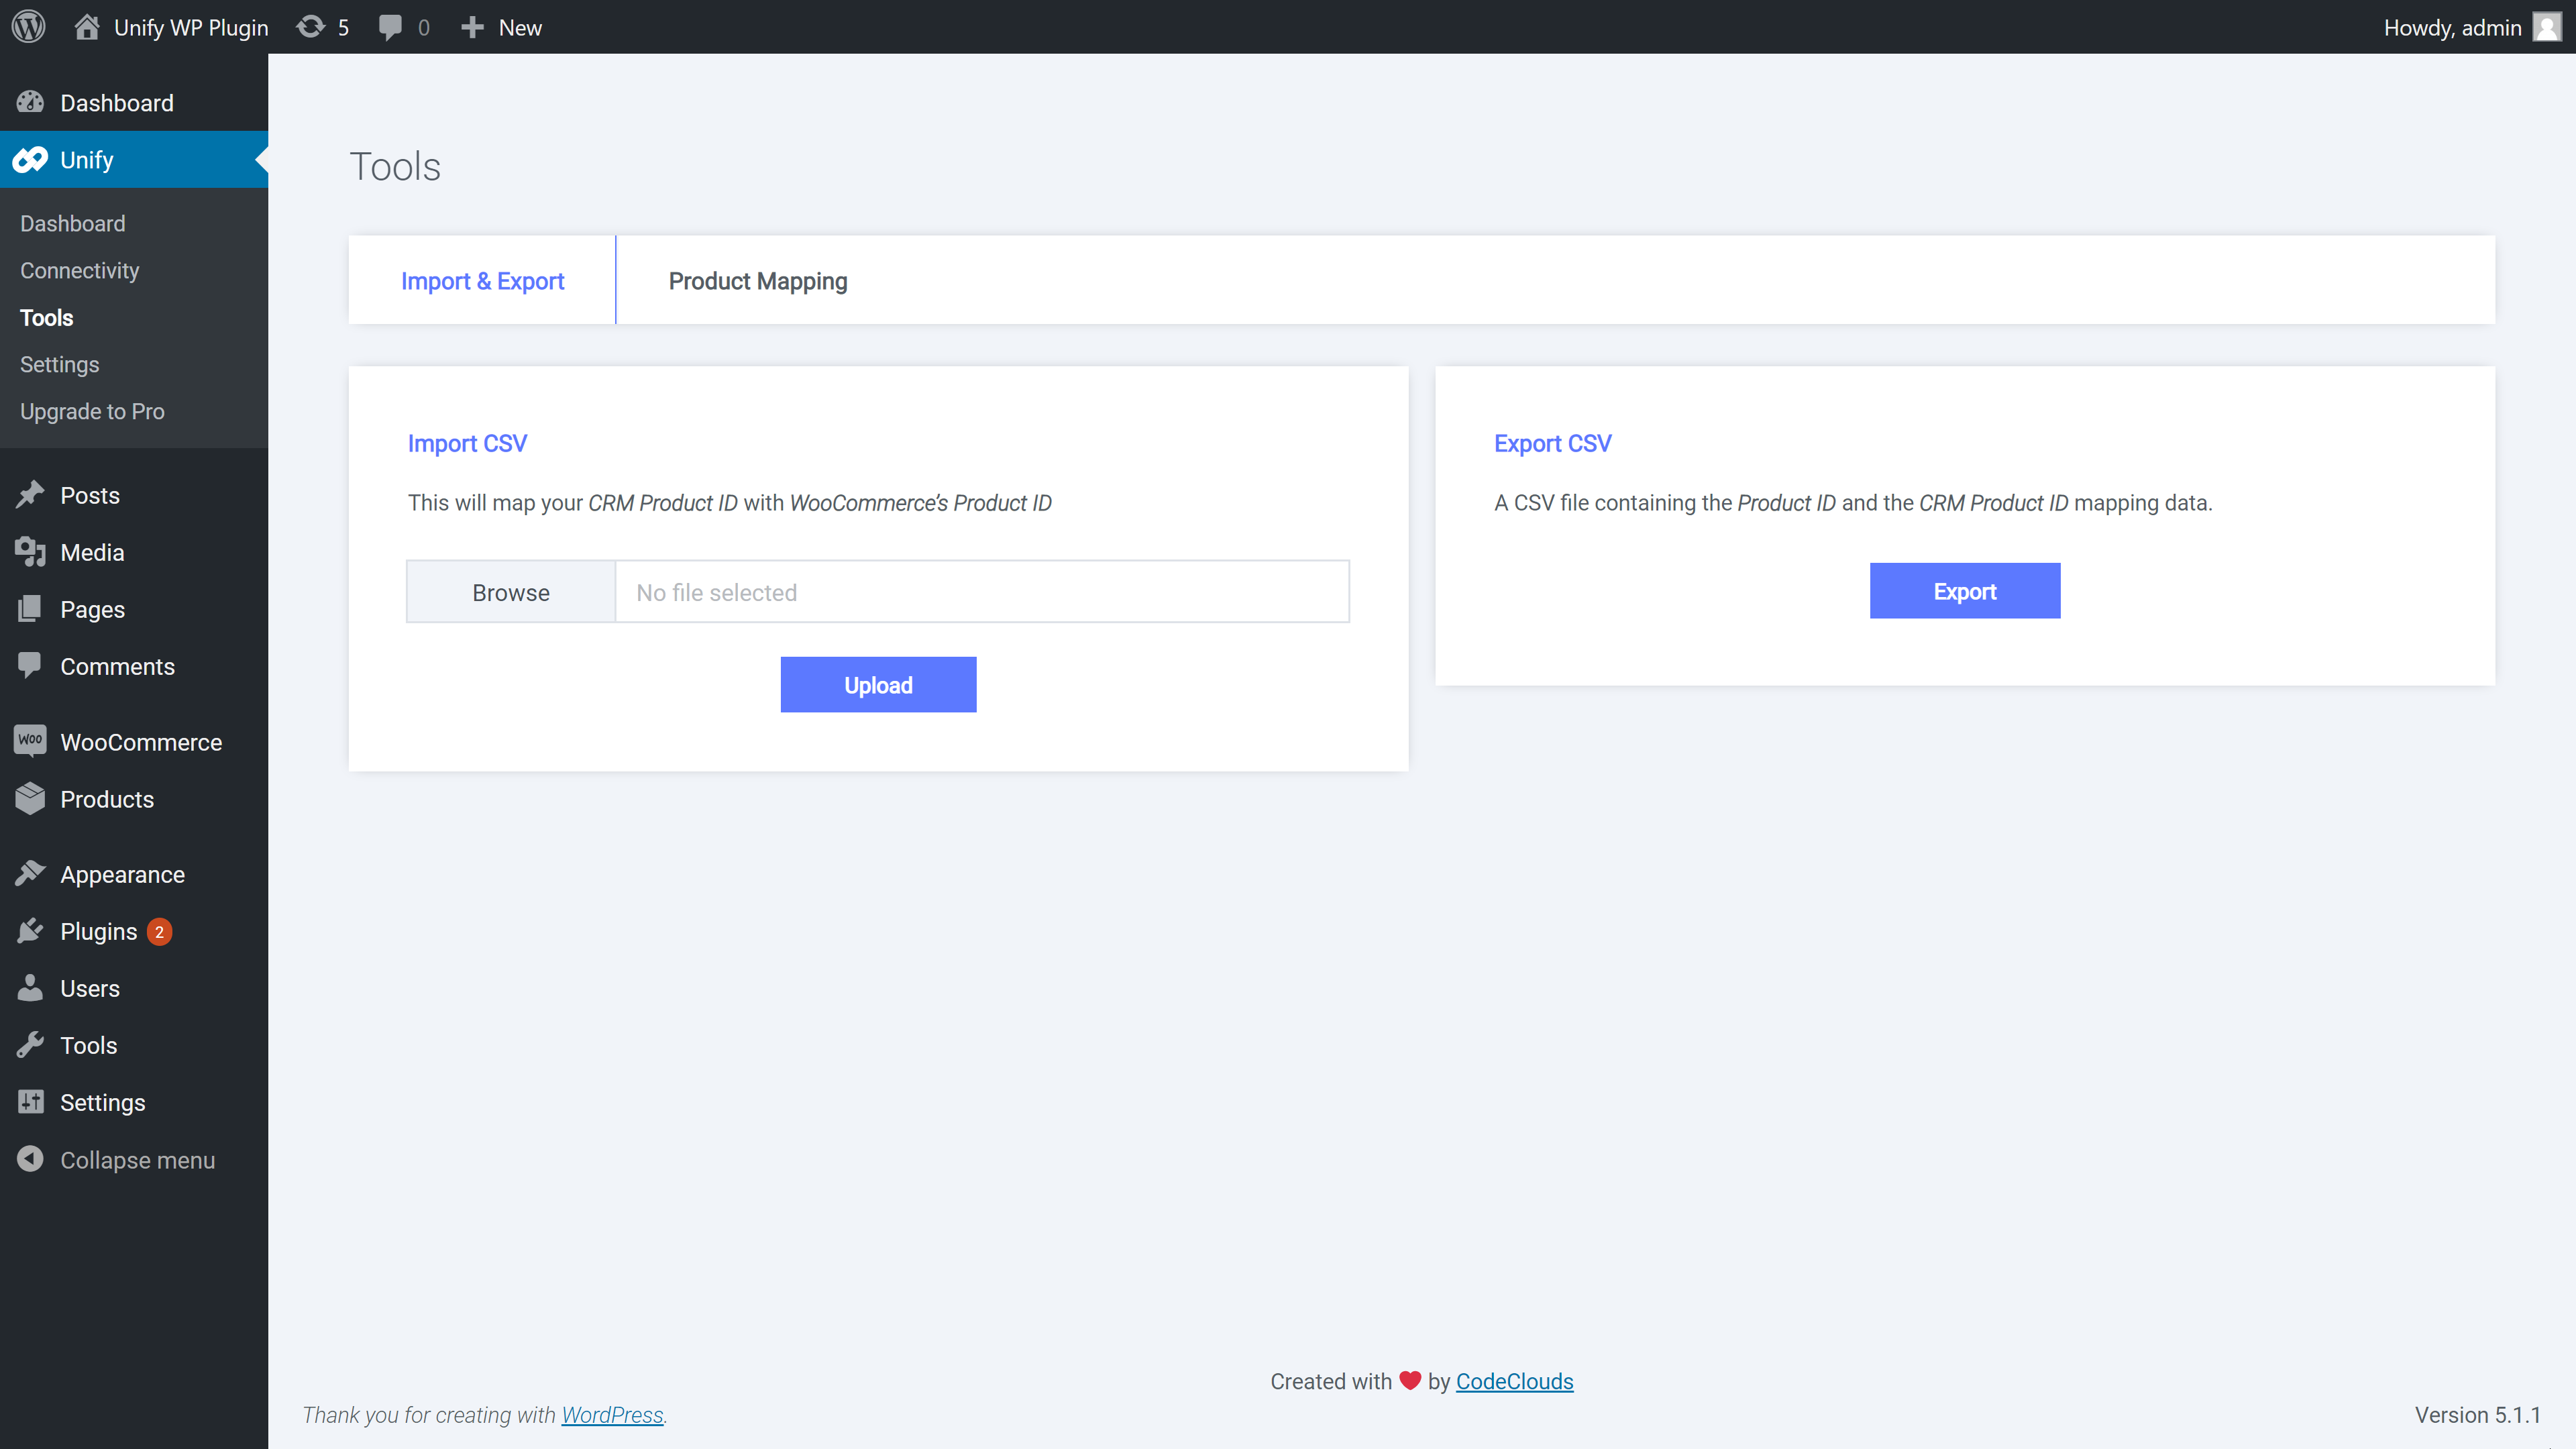Open the updates icon in admin bar

click(311, 27)
